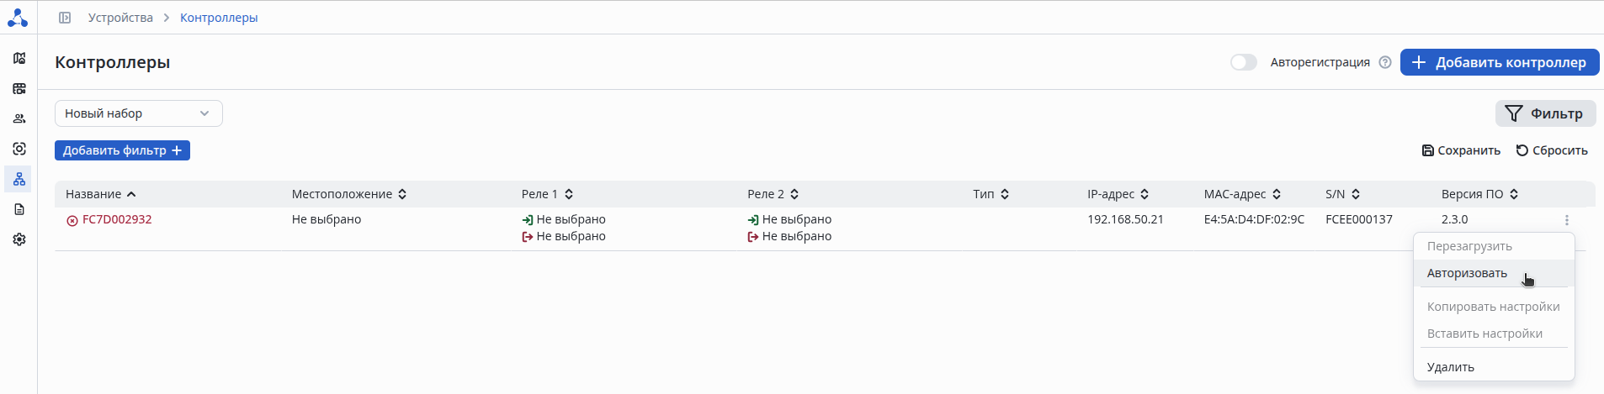Click the help icon beside Авторегистрация
Screen dimensions: 1604x394
pyautogui.click(x=1385, y=62)
